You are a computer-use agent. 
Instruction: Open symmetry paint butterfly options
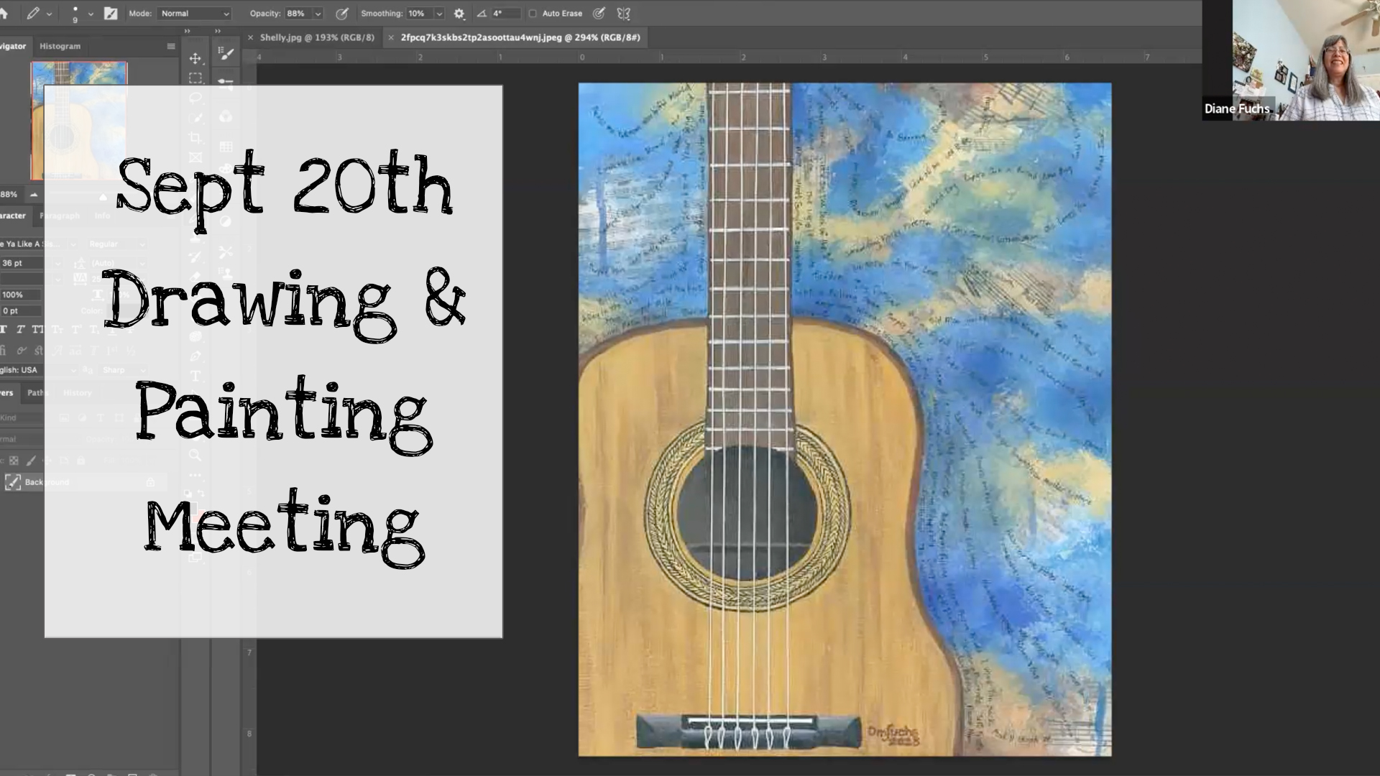pyautogui.click(x=623, y=13)
